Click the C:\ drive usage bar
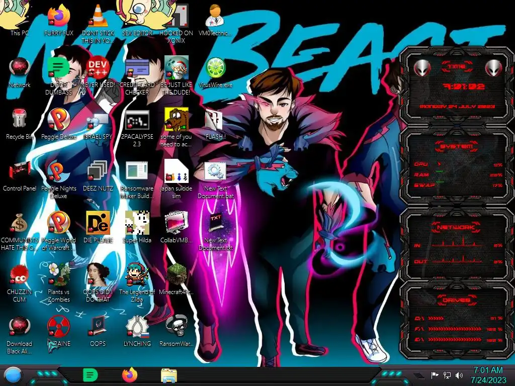Image resolution: width=515 pixels, height=386 pixels. [459, 318]
